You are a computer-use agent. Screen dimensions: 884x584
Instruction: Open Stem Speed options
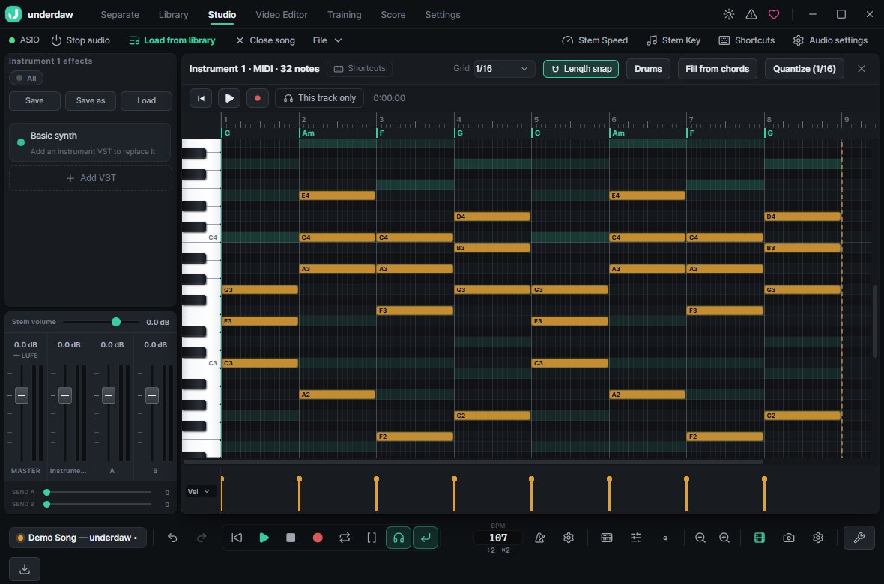(595, 40)
